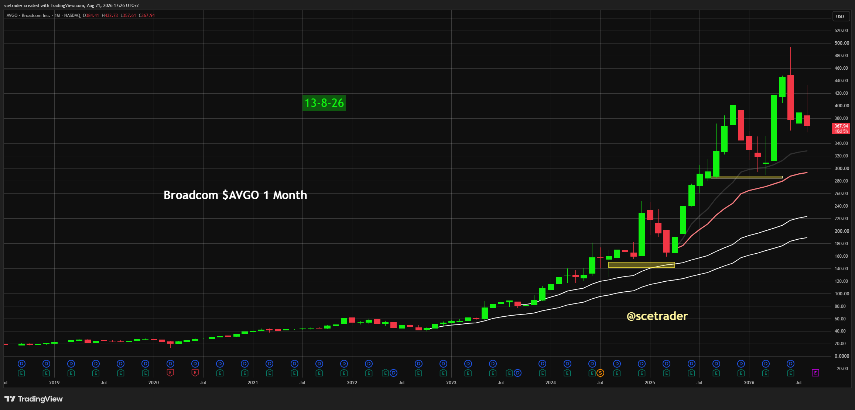Viewport: 855px width, 410px height.
Task: Click the 500.00 price axis label
Action: tap(842, 43)
